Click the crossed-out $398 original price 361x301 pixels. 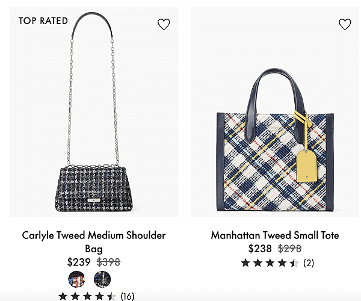pos(108,262)
